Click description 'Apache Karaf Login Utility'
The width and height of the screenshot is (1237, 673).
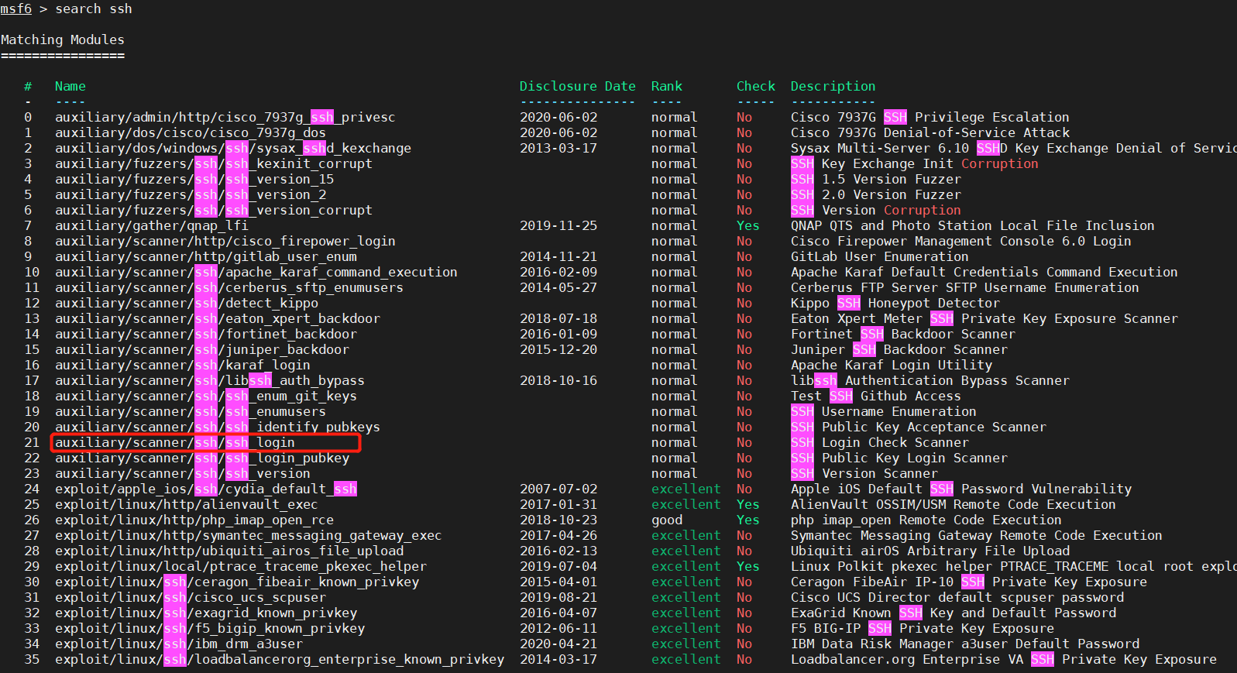tap(892, 365)
